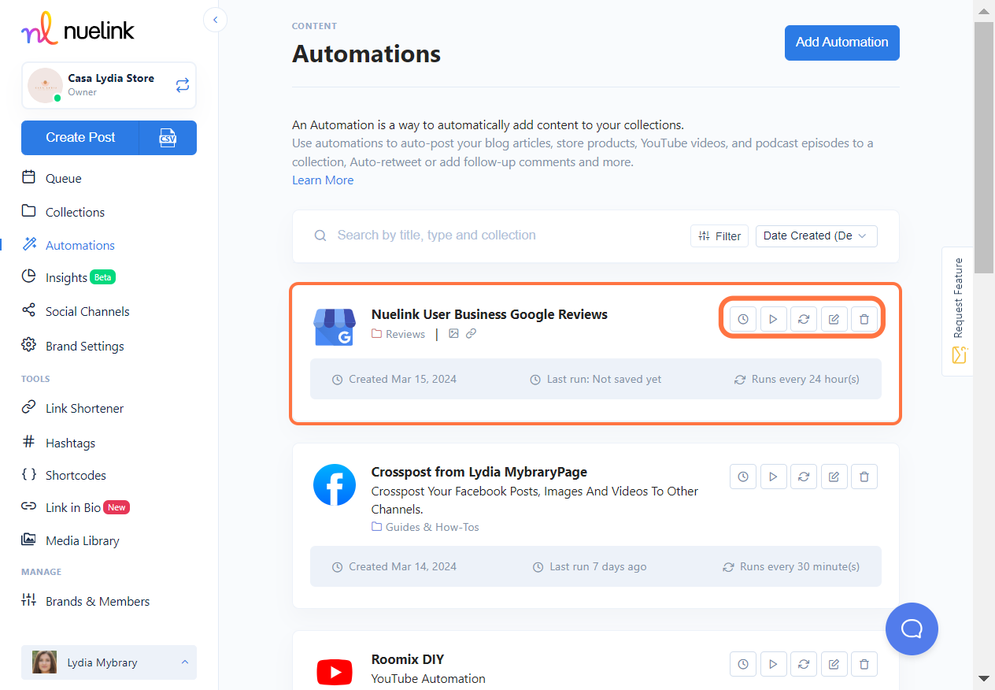Open Insights Beta in the sidebar
Image resolution: width=995 pixels, height=690 pixels.
coord(69,277)
